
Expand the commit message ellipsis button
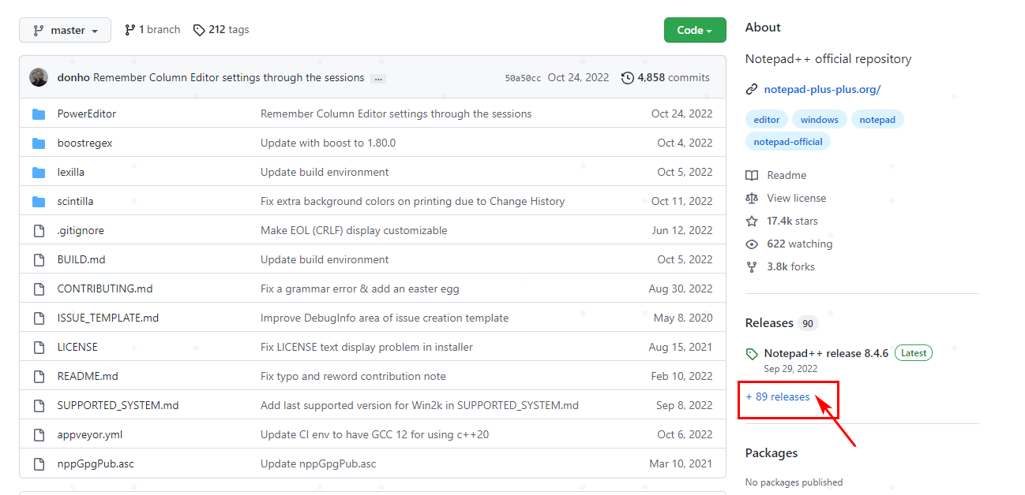click(378, 78)
